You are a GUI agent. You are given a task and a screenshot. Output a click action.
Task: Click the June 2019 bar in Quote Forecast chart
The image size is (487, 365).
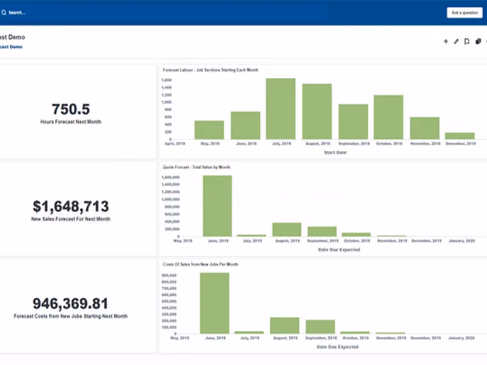click(x=217, y=206)
